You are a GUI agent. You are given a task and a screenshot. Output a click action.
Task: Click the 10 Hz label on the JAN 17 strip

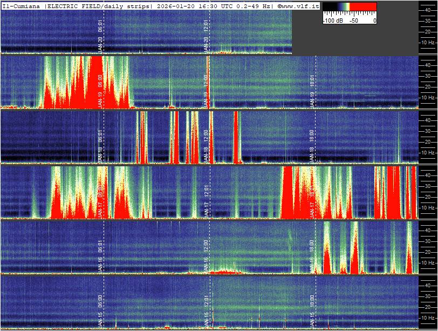coord(428,208)
